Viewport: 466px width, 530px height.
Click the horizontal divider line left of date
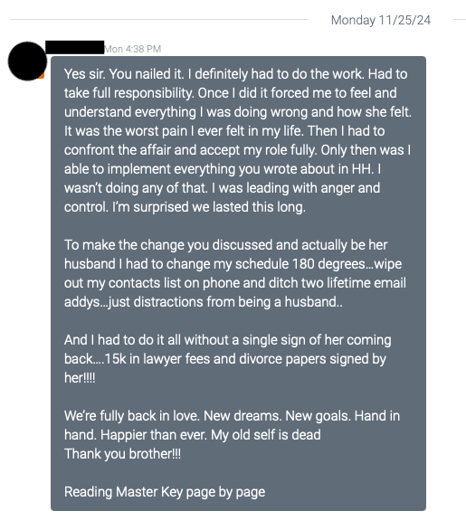(159, 20)
